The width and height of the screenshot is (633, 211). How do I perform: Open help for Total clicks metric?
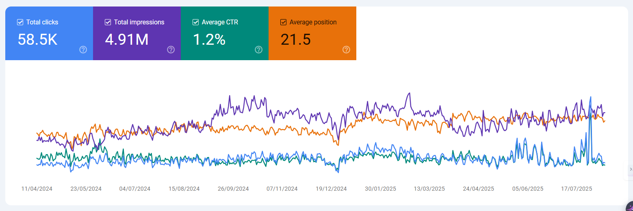tap(83, 50)
